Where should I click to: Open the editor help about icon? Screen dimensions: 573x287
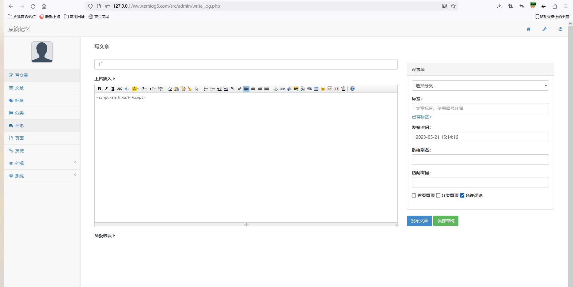tap(352, 89)
